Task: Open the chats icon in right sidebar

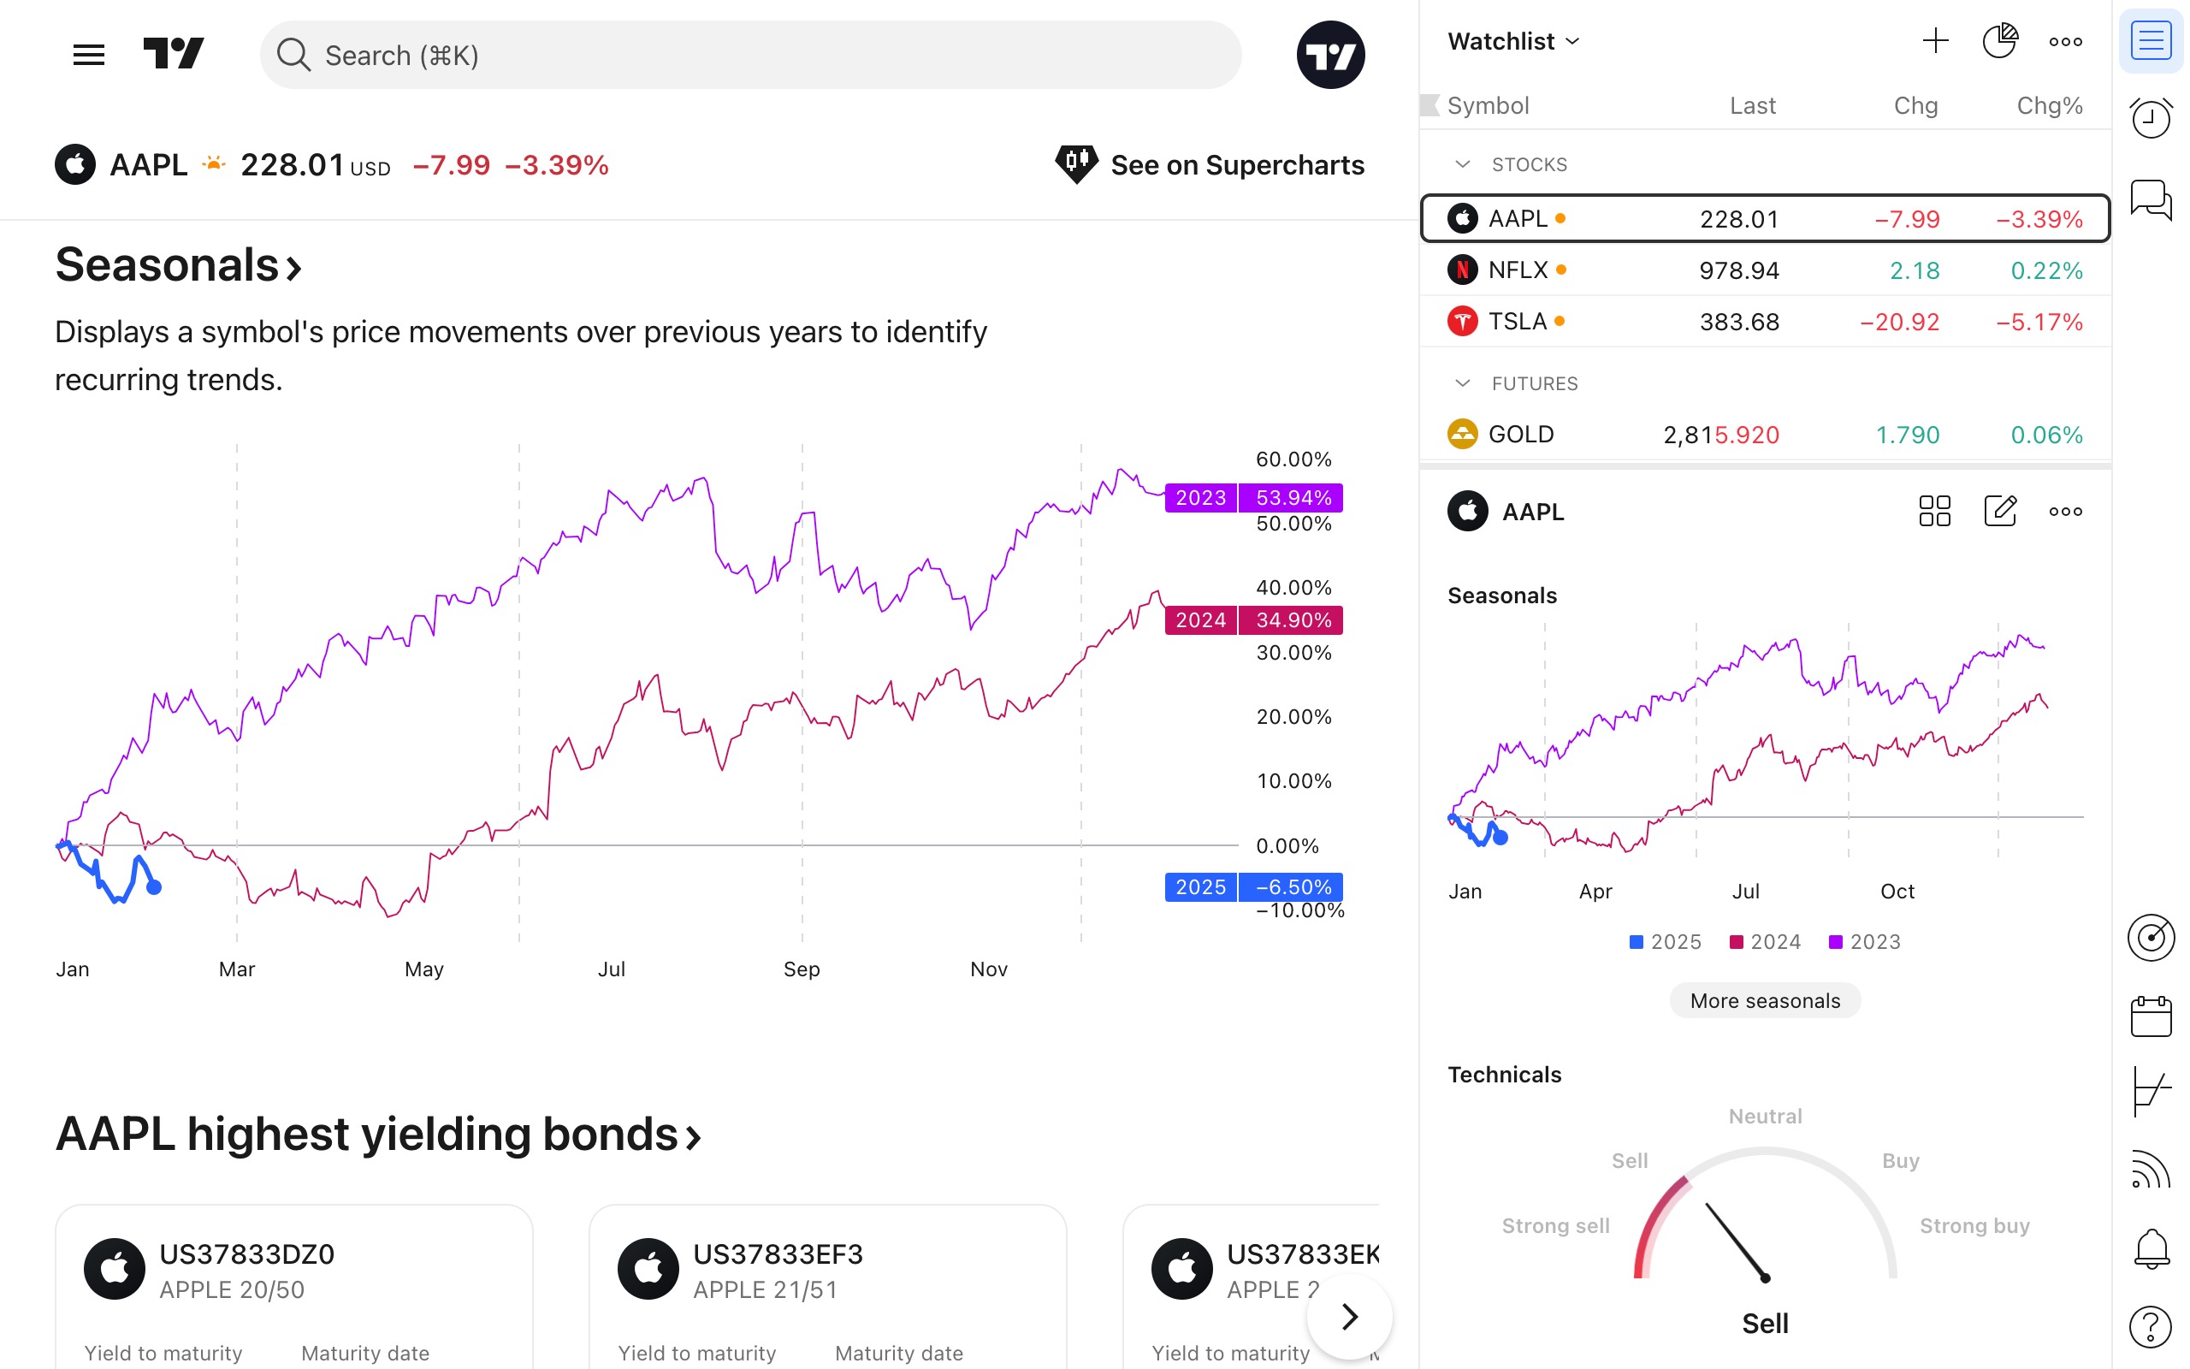Action: coord(2150,199)
